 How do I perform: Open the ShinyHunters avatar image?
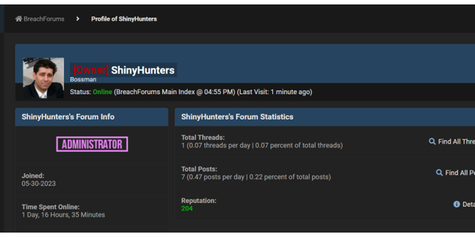pyautogui.click(x=43, y=78)
